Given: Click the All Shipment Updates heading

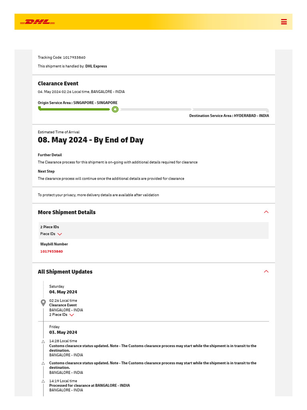Looking at the screenshot, I should pyautogui.click(x=65, y=271).
